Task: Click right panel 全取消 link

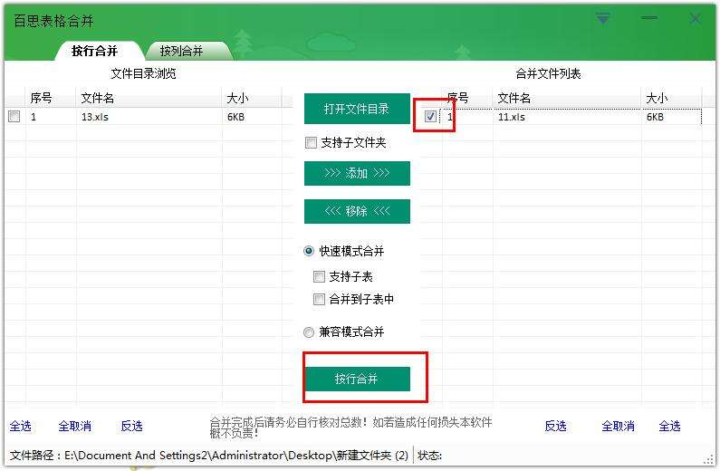Action: point(618,426)
